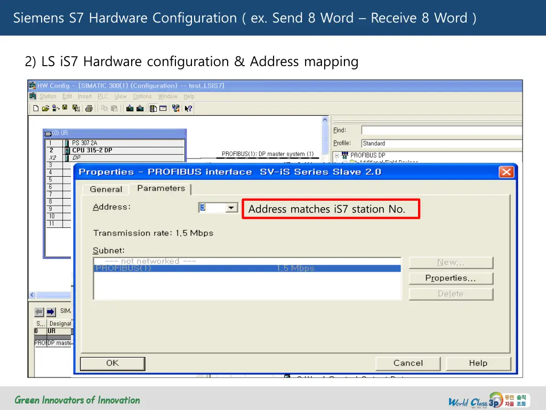Collapse the PROFIBUS DP tree node
546x410 pixels.
point(337,155)
